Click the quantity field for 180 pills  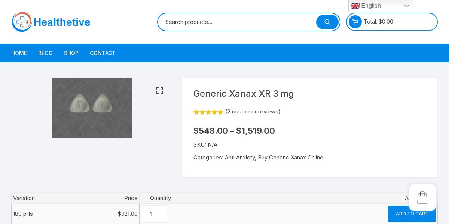[154, 214]
